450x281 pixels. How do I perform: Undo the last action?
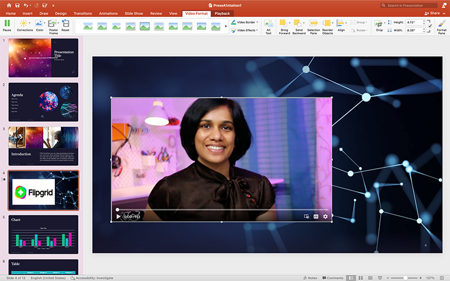coord(26,5)
